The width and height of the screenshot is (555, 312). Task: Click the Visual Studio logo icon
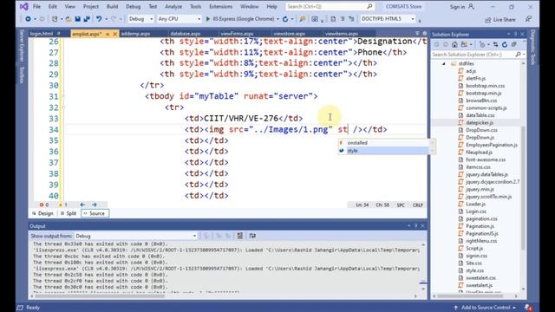point(23,6)
